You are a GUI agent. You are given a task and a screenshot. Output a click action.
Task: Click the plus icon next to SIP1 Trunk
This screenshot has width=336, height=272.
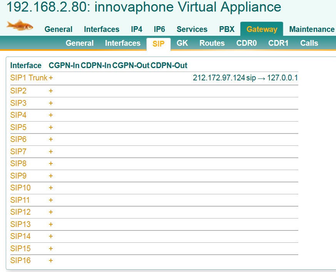(x=51, y=78)
